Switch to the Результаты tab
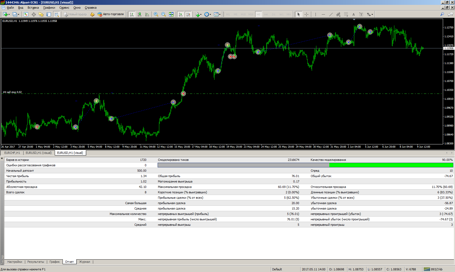The image size is (455, 272). [x=35, y=262]
